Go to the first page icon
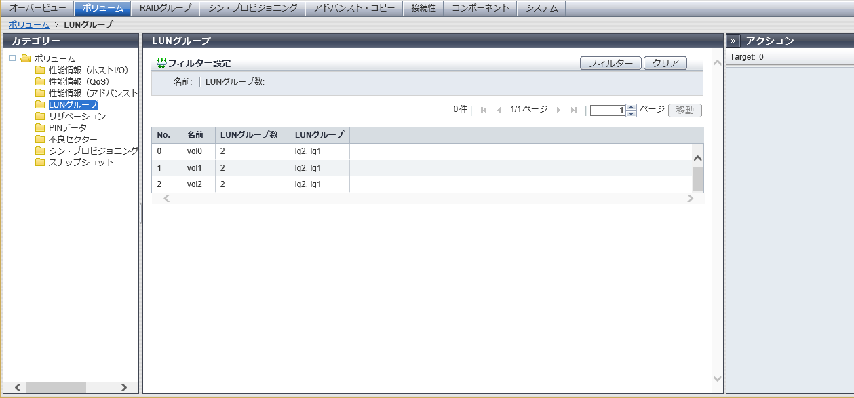854x398 pixels. point(484,111)
